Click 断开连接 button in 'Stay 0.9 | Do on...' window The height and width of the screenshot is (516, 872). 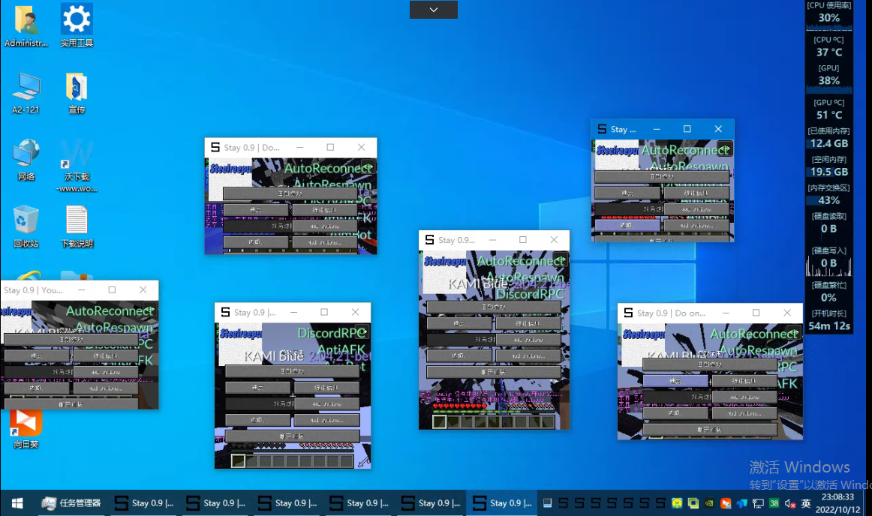710,429
